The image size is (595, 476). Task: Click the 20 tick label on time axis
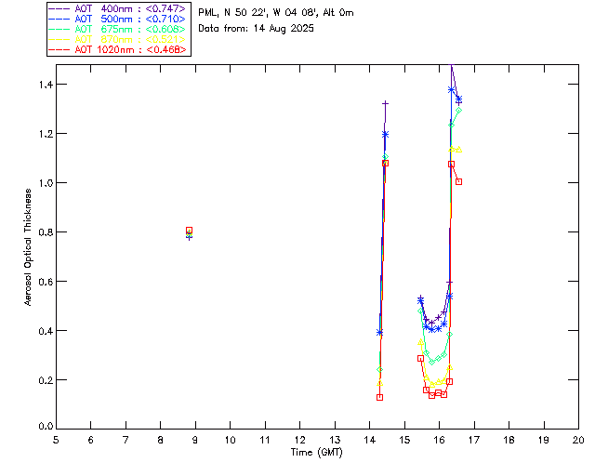pos(578,439)
